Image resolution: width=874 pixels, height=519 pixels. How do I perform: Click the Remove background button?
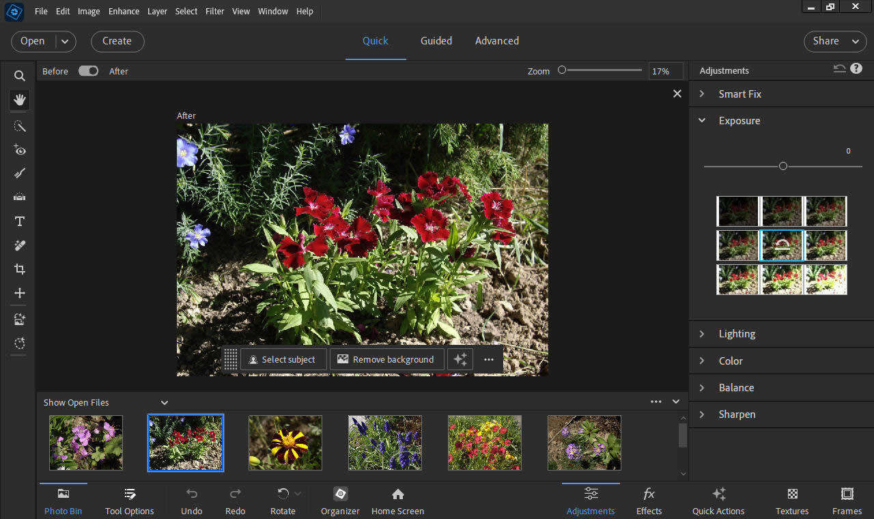(386, 359)
